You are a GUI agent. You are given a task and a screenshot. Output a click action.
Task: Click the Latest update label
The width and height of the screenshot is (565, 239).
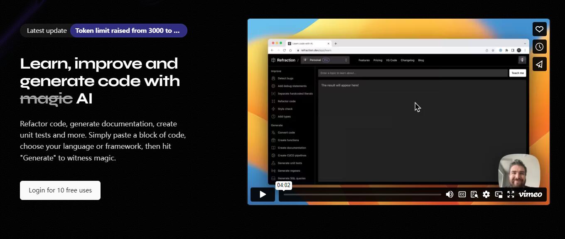point(47,30)
